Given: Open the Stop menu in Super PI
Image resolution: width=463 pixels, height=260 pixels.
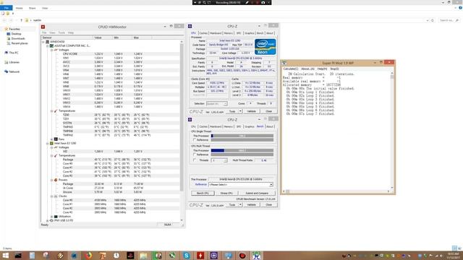Looking at the screenshot, I should pos(334,69).
